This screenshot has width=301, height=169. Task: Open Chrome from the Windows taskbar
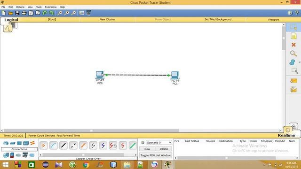click(x=86, y=165)
